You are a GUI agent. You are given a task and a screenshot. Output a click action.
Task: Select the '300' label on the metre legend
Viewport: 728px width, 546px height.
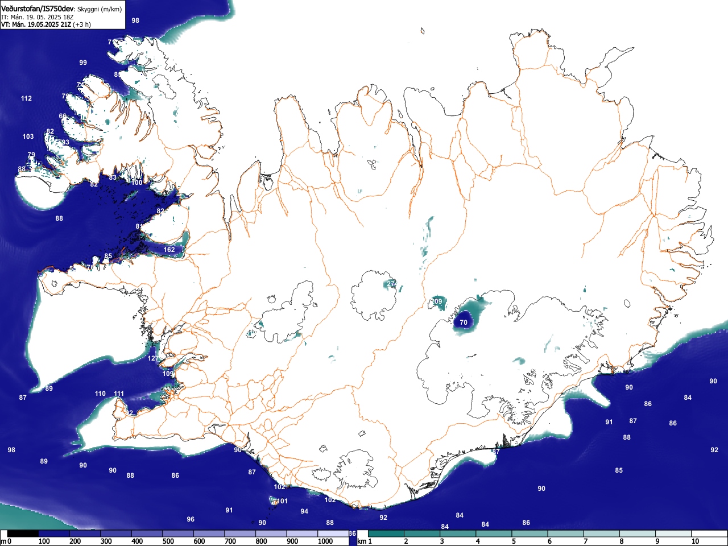point(106,541)
